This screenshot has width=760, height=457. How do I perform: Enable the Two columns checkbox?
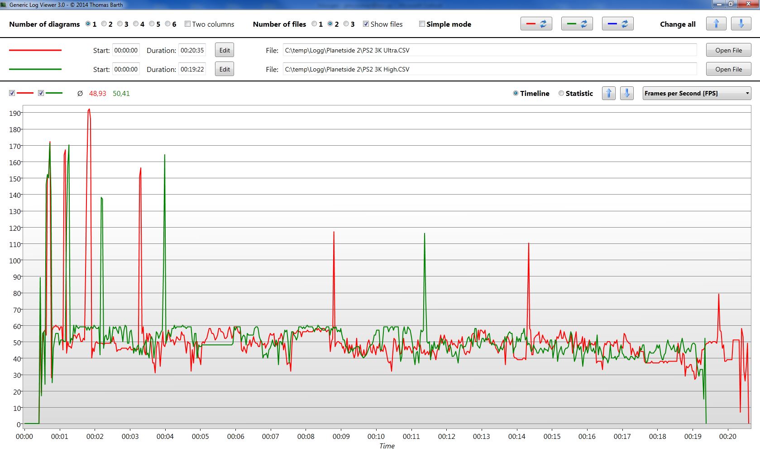(x=187, y=24)
